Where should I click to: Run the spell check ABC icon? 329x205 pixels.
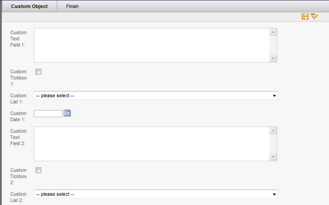pos(314,16)
